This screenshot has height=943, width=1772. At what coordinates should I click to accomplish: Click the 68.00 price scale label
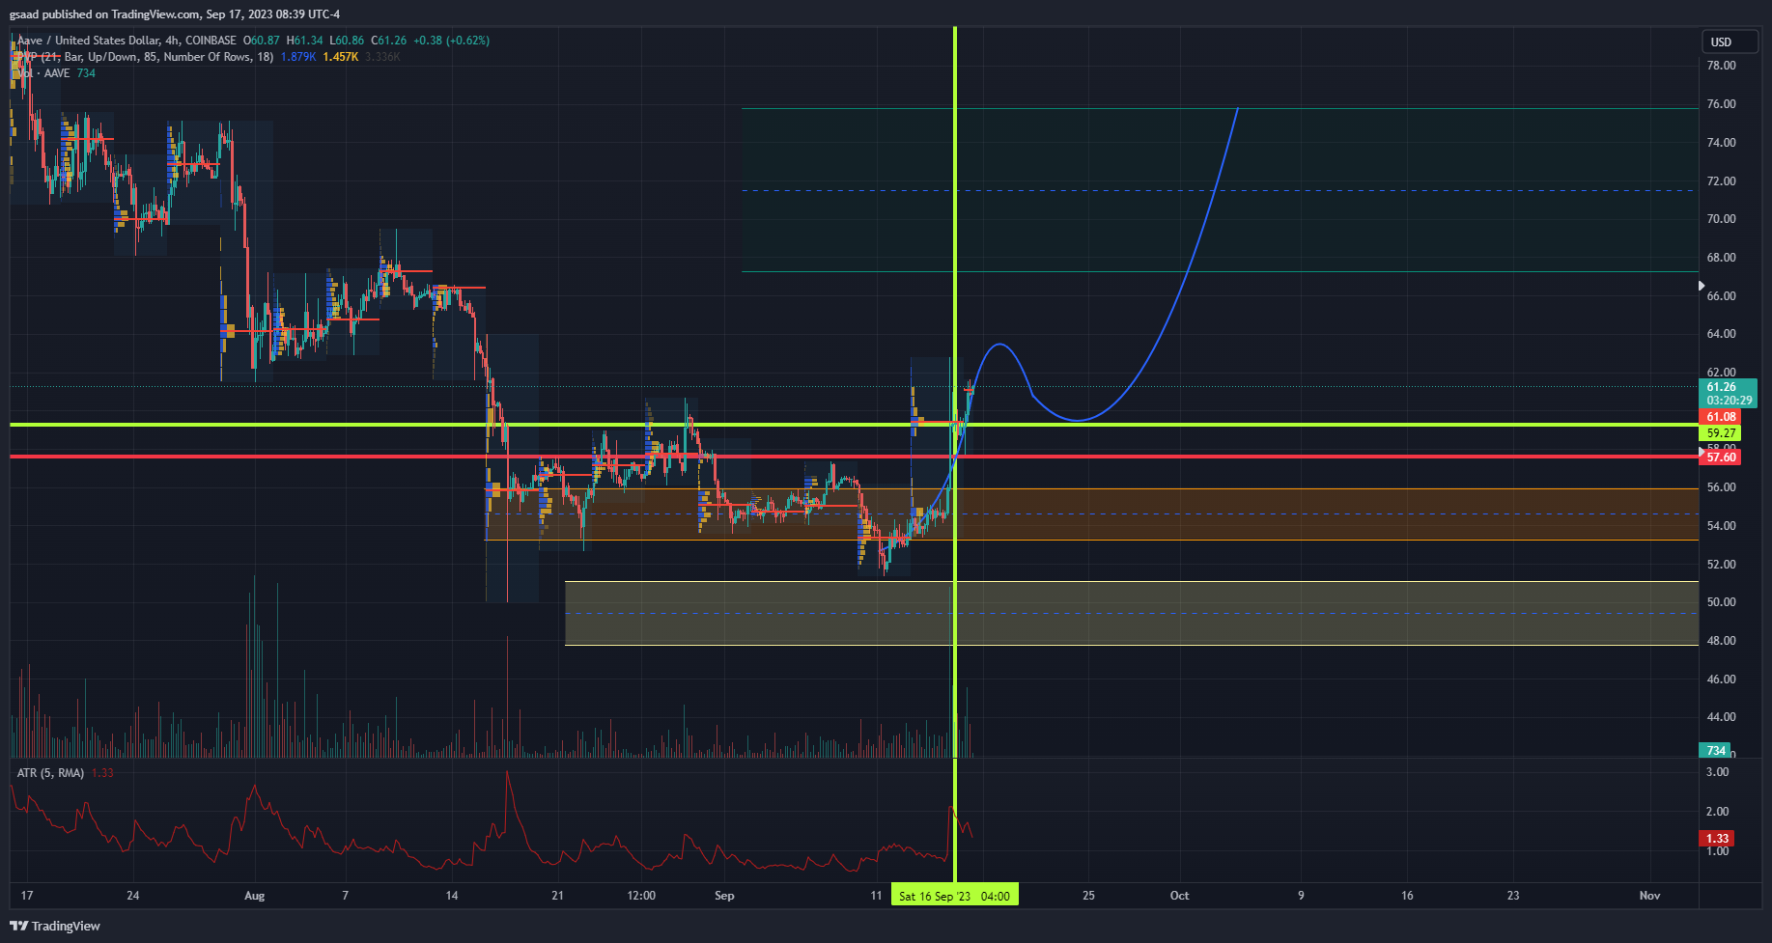1721,258
